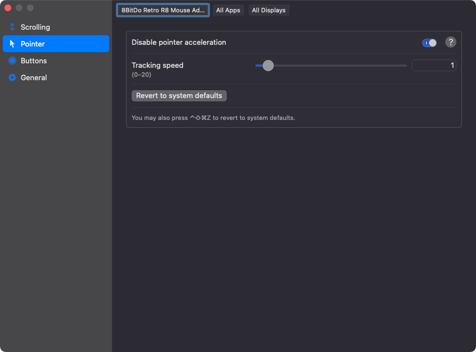This screenshot has width=476, height=352.
Task: Click the Tracking speed slider knob
Action: [268, 66]
